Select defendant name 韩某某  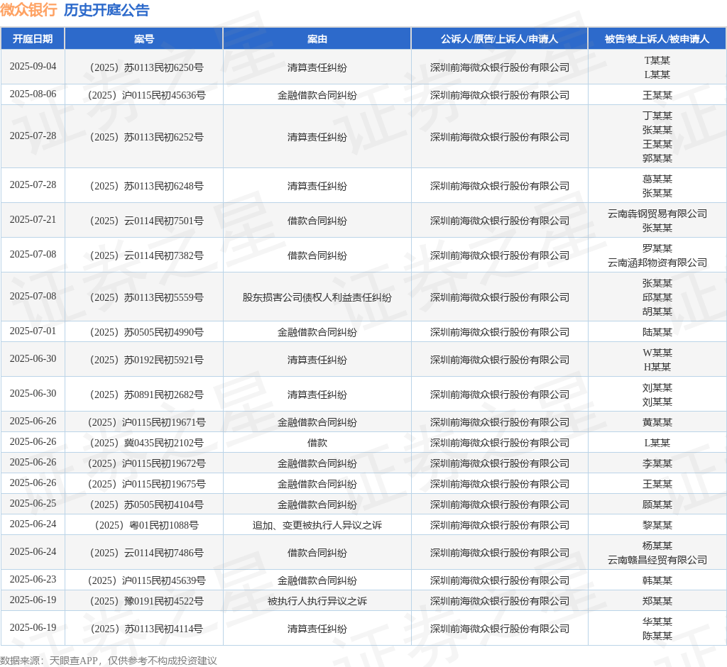[x=657, y=580]
